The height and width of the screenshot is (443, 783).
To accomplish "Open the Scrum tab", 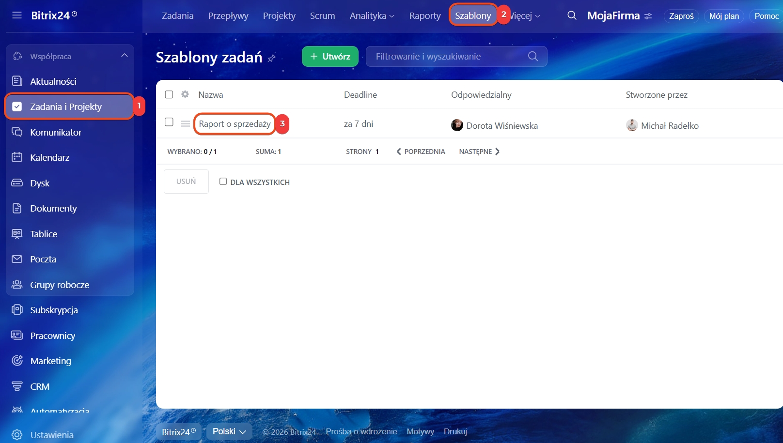I will (322, 15).
